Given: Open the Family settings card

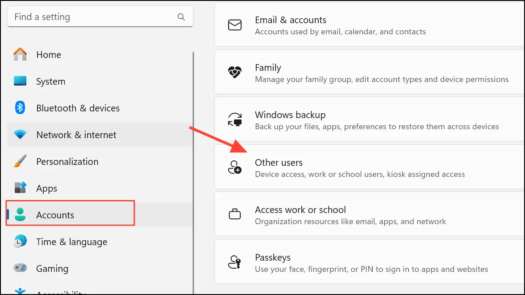Looking at the screenshot, I should pos(369,72).
